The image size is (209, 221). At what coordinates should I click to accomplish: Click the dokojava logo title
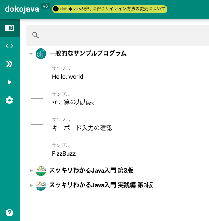[x=22, y=9]
